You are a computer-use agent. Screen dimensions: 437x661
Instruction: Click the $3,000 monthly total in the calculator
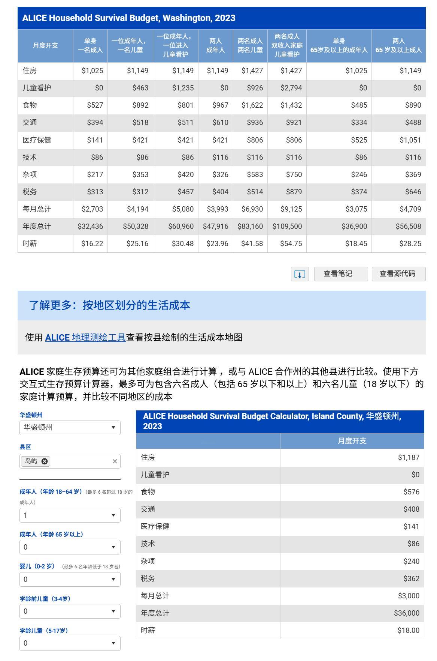click(409, 596)
